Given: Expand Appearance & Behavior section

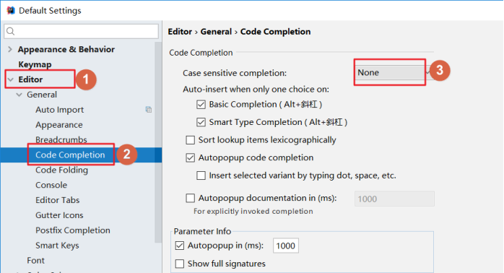Looking at the screenshot, I should [x=10, y=49].
